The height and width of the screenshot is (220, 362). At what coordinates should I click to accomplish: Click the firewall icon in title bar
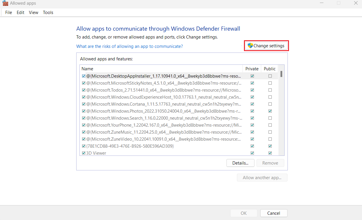pyautogui.click(x=5, y=3)
